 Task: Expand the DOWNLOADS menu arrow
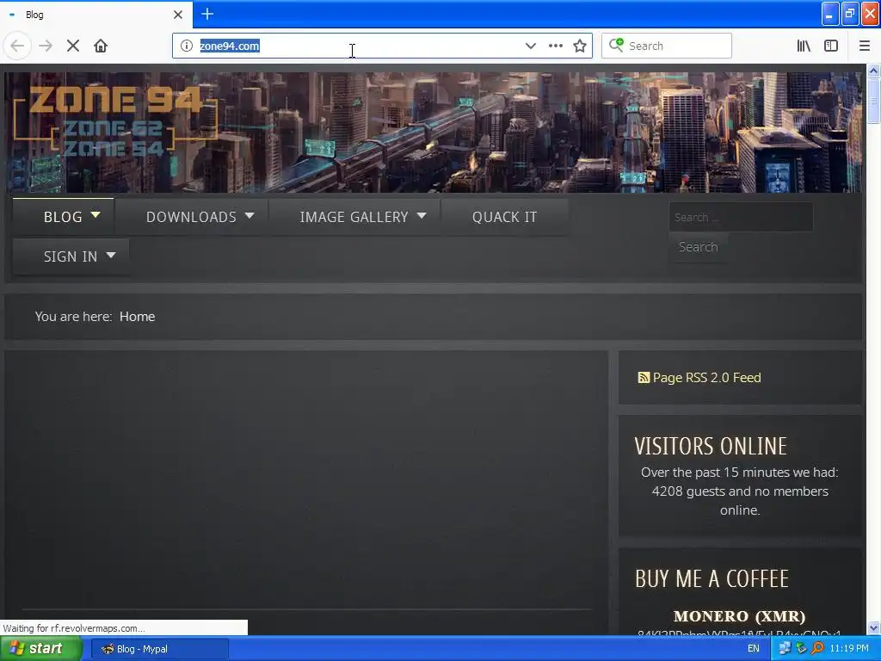click(x=250, y=215)
